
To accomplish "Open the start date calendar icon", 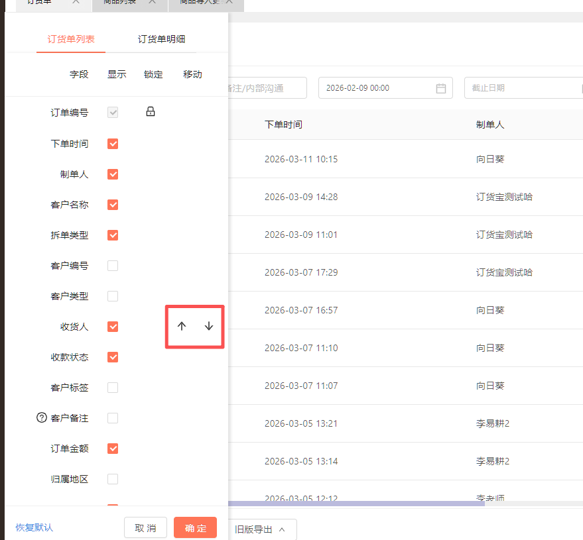I will (x=440, y=88).
